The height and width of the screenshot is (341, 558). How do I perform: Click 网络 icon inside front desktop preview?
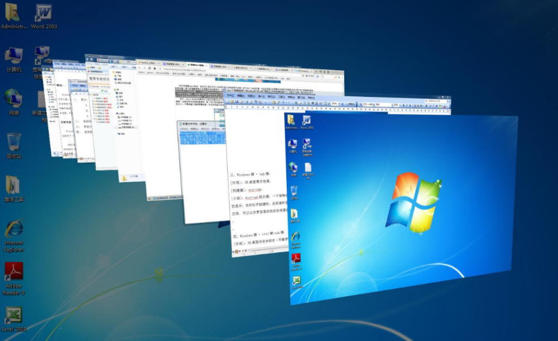pos(294,169)
